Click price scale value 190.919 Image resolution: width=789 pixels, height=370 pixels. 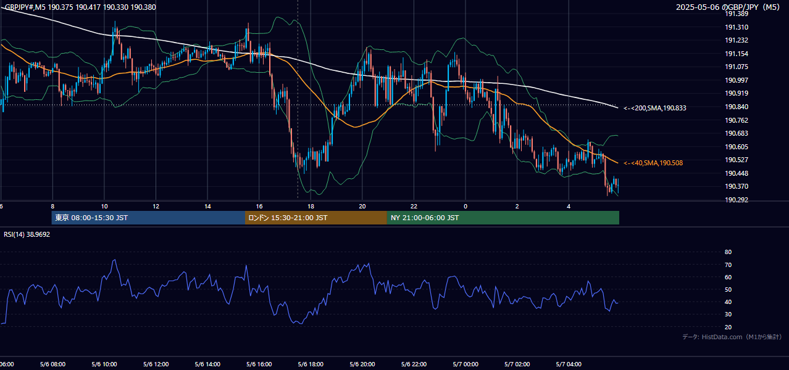click(x=737, y=93)
